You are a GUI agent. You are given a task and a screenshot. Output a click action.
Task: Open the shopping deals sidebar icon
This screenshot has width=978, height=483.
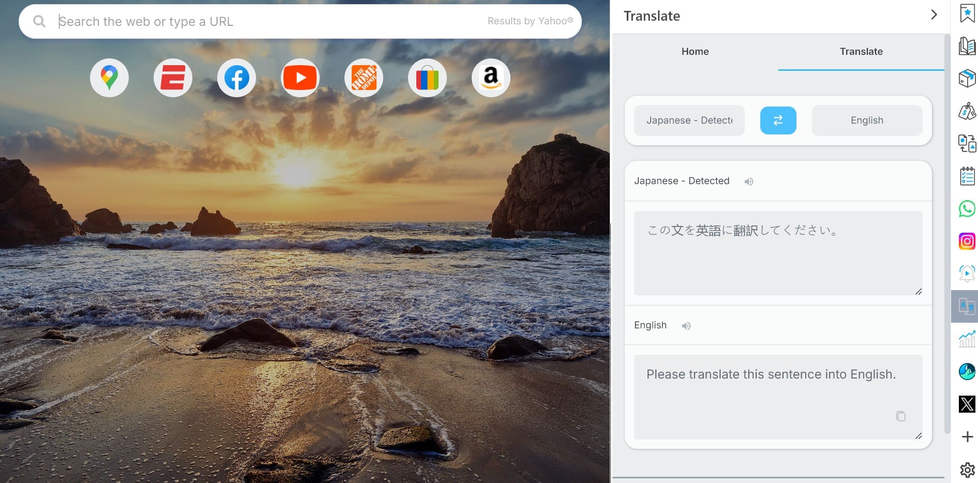coord(966,111)
